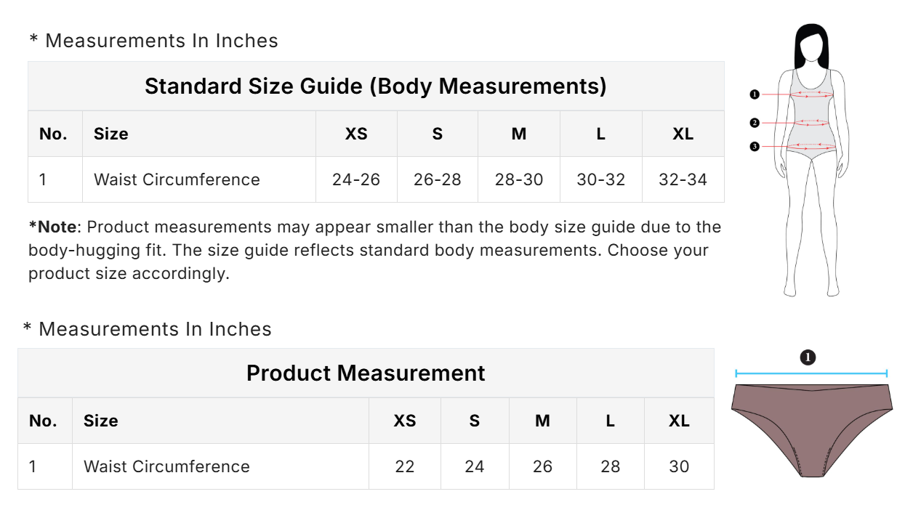
Task: Click product measurement value 26
Action: click(542, 466)
